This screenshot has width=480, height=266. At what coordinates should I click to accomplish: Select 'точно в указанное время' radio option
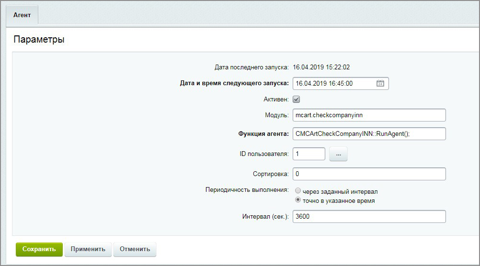[x=298, y=200]
